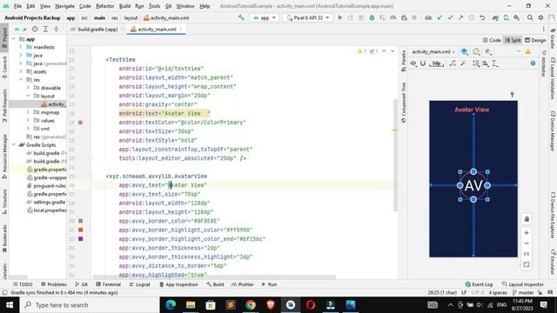This screenshot has width=557, height=313.
Task: Click the design help question mark icon
Action: (x=533, y=63)
